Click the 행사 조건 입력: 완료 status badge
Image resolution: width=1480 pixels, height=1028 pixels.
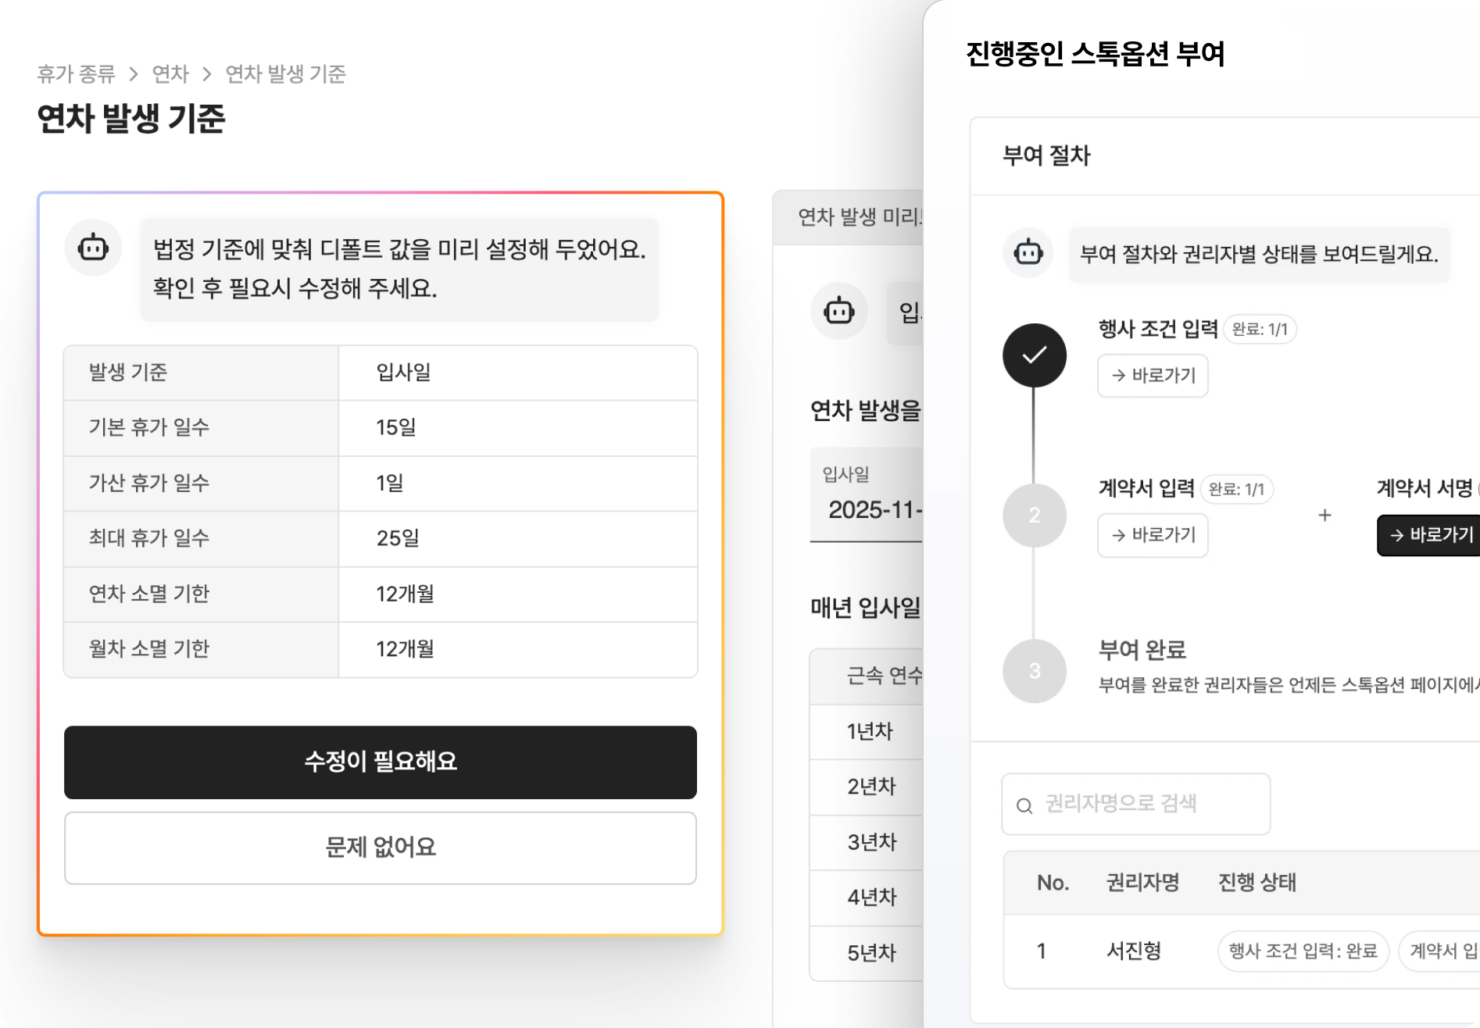click(x=1303, y=951)
